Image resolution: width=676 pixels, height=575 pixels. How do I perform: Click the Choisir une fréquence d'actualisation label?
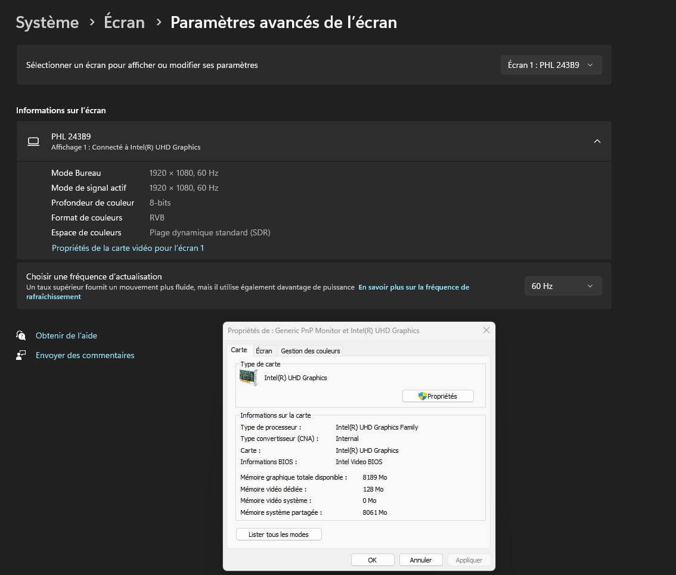point(94,276)
